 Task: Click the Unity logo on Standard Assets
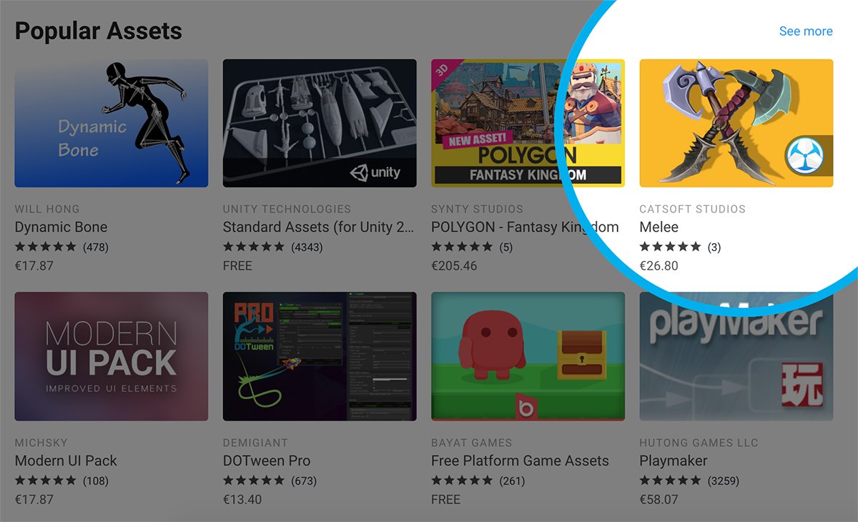[x=375, y=172]
